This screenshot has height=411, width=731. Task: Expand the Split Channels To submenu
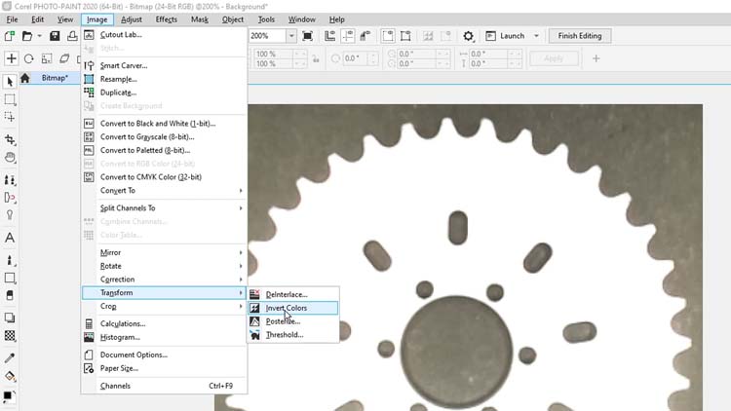[x=241, y=207]
